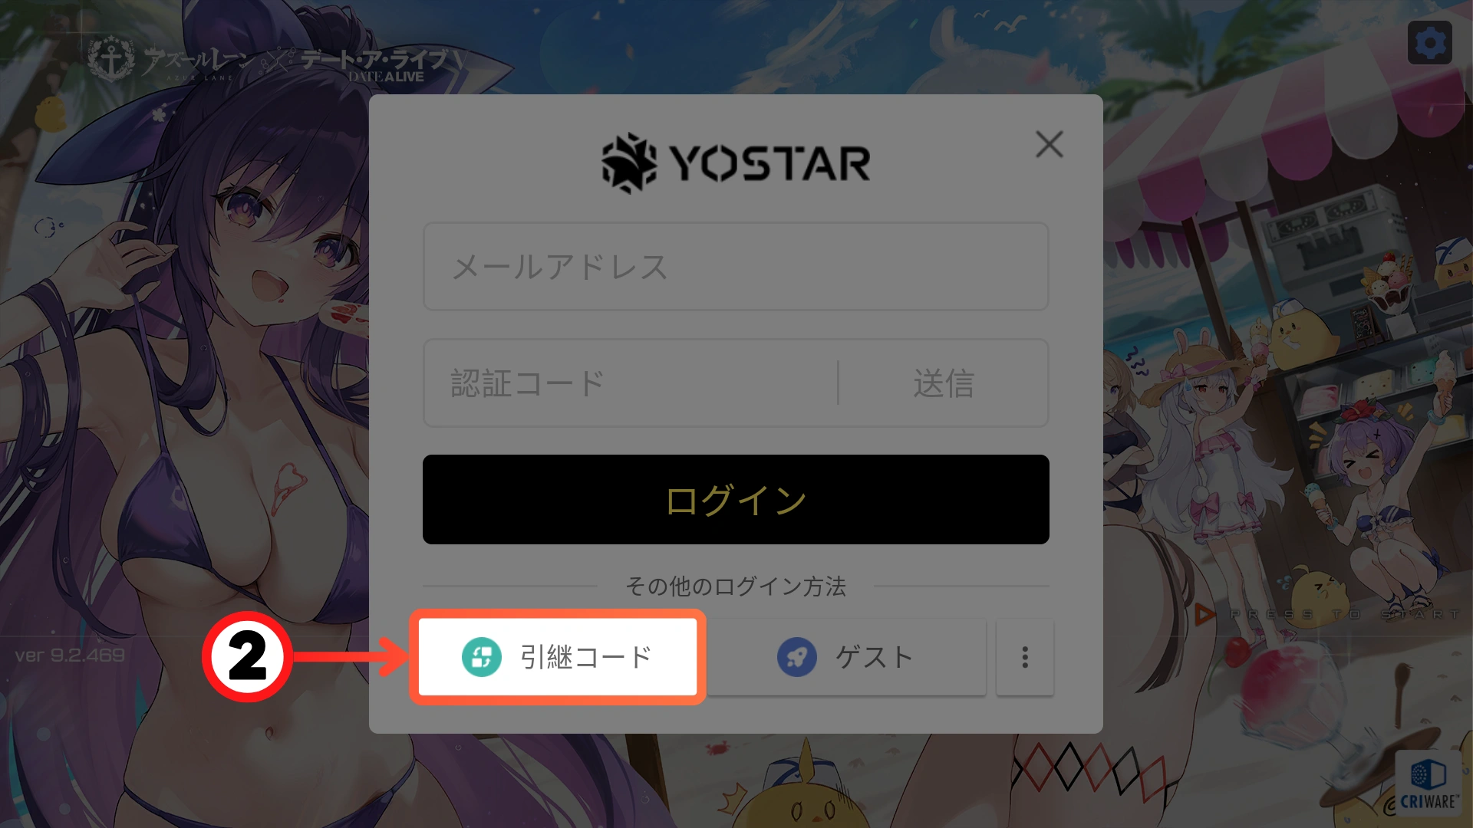Click the Azur Lane anchor emblem

pyautogui.click(x=111, y=61)
